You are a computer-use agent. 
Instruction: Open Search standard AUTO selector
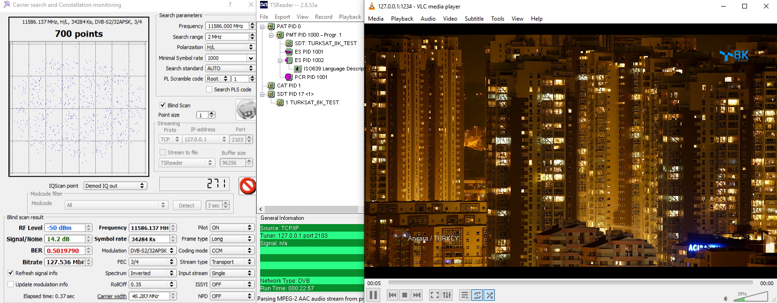[x=230, y=68]
